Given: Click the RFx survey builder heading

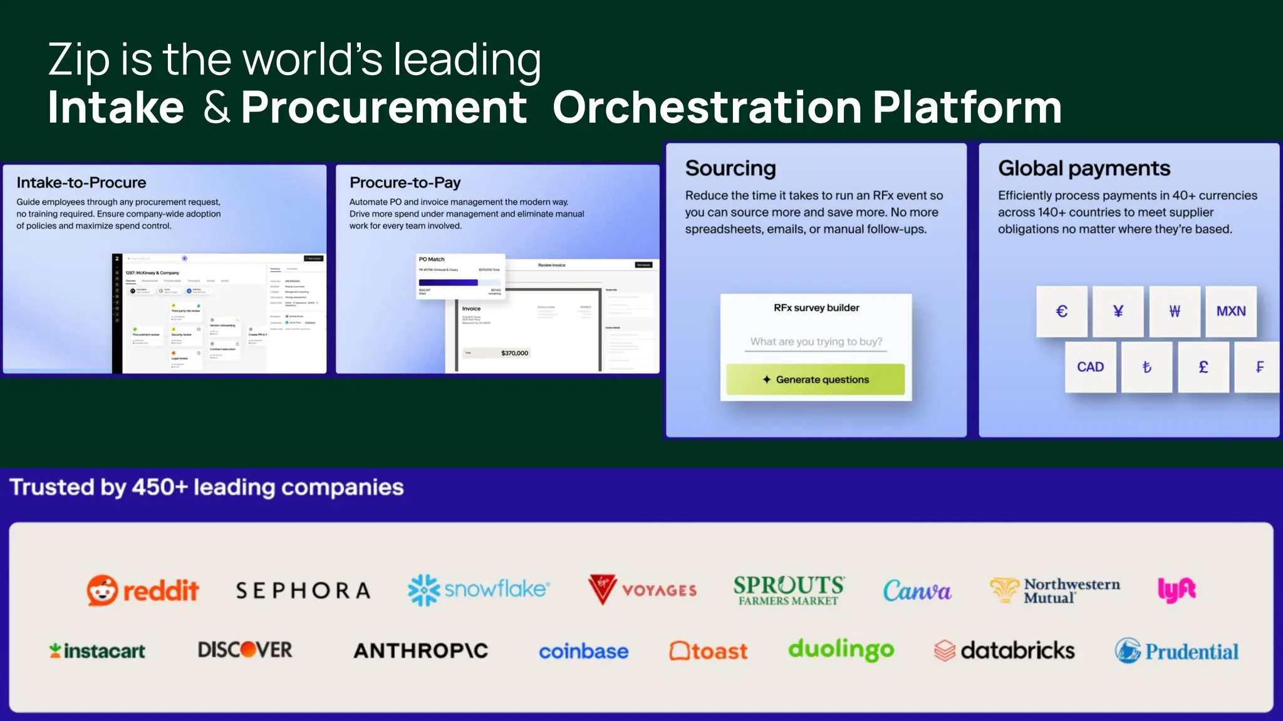Looking at the screenshot, I should pyautogui.click(x=816, y=308).
